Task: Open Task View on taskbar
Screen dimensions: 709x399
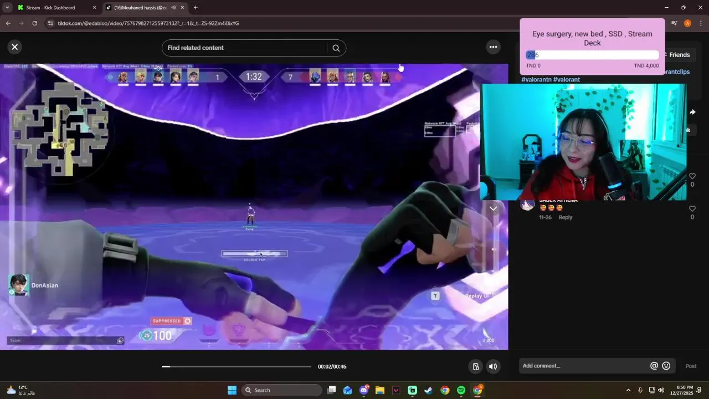Action: (x=331, y=390)
